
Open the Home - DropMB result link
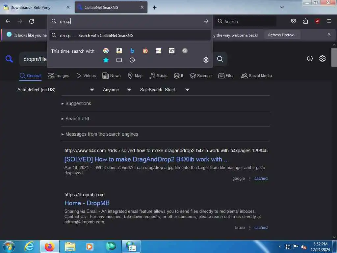pos(87,203)
